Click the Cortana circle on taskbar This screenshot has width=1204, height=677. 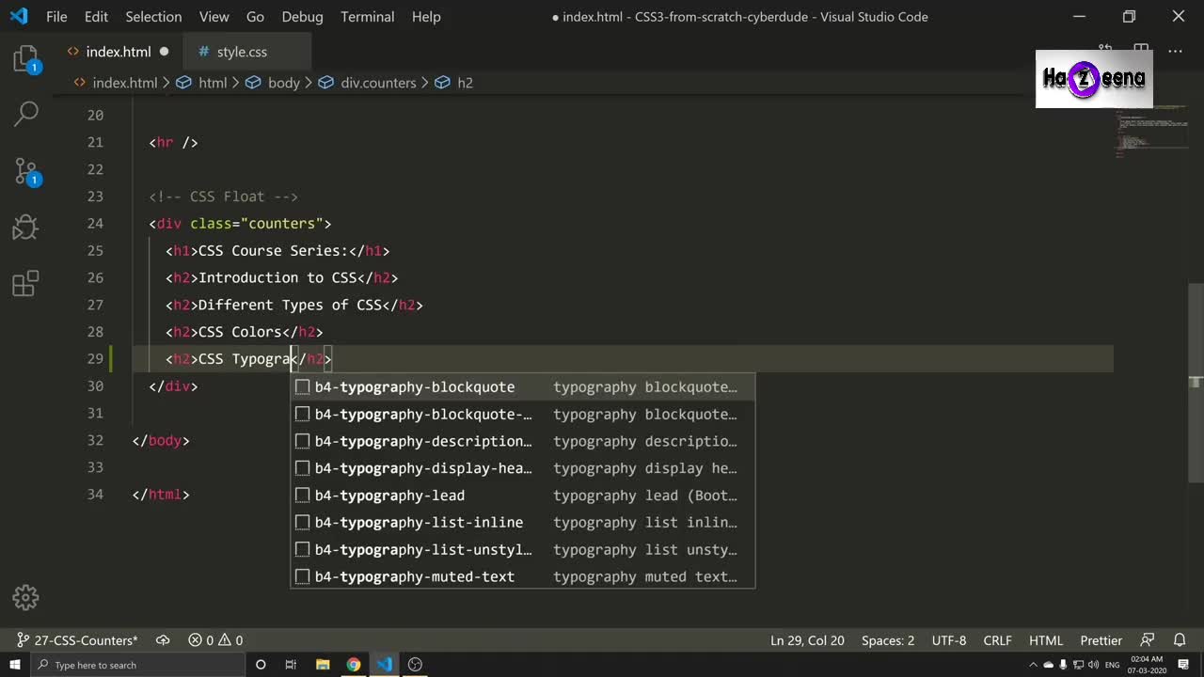pyautogui.click(x=261, y=665)
